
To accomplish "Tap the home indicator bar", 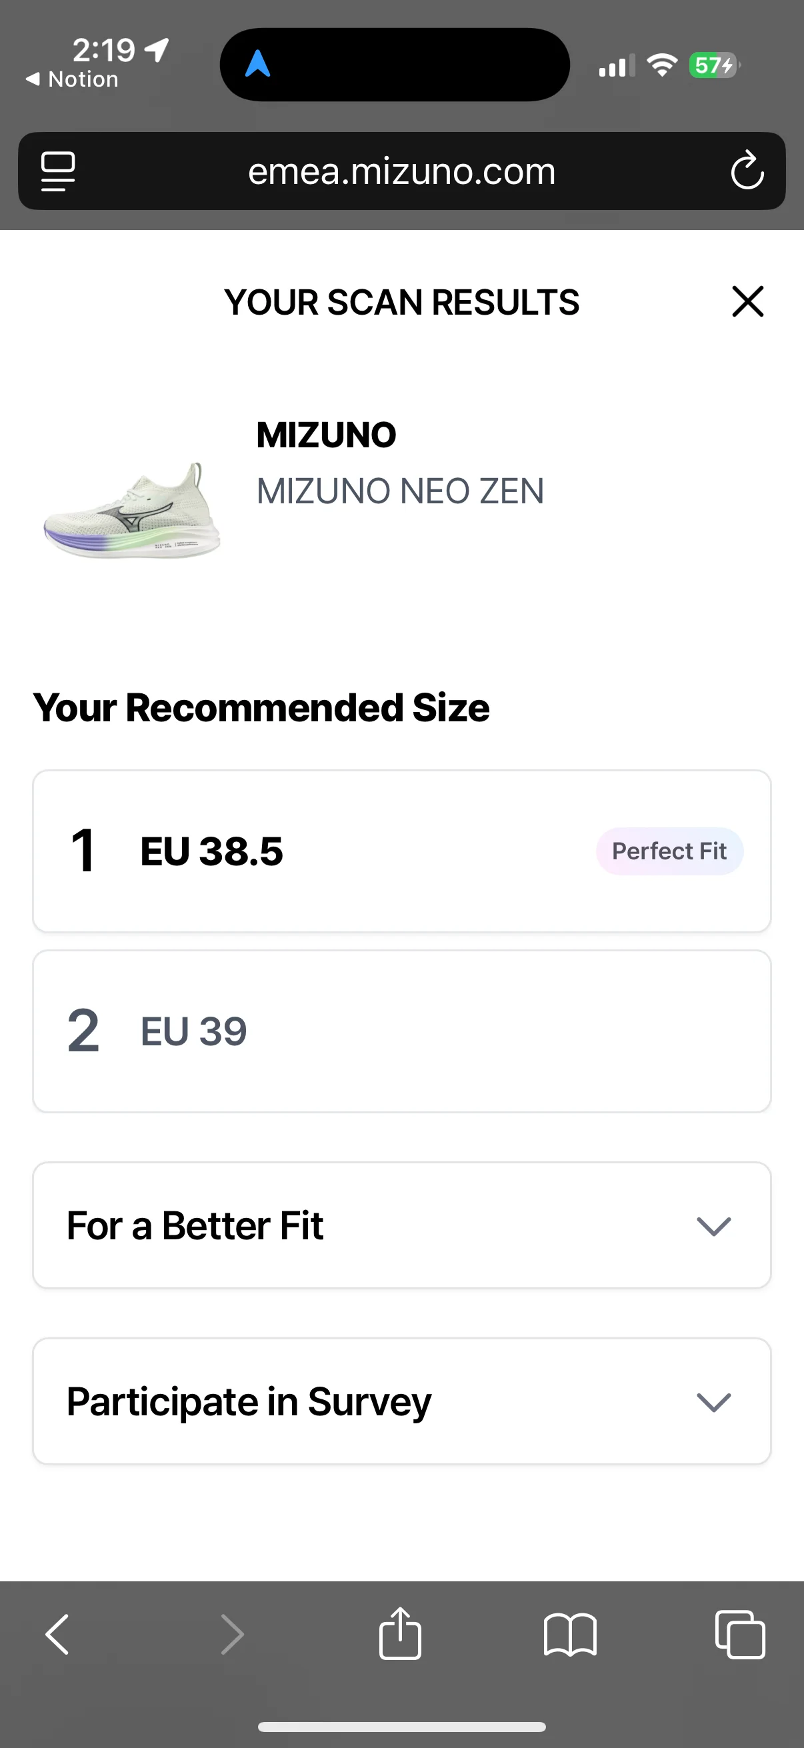I will pyautogui.click(x=401, y=1726).
